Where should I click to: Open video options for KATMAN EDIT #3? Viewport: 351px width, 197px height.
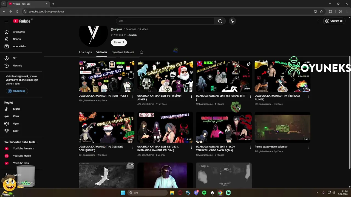(133, 147)
